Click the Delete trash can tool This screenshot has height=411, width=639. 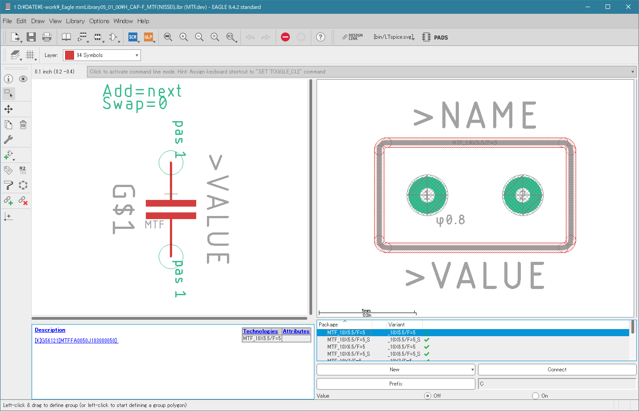[x=23, y=125]
